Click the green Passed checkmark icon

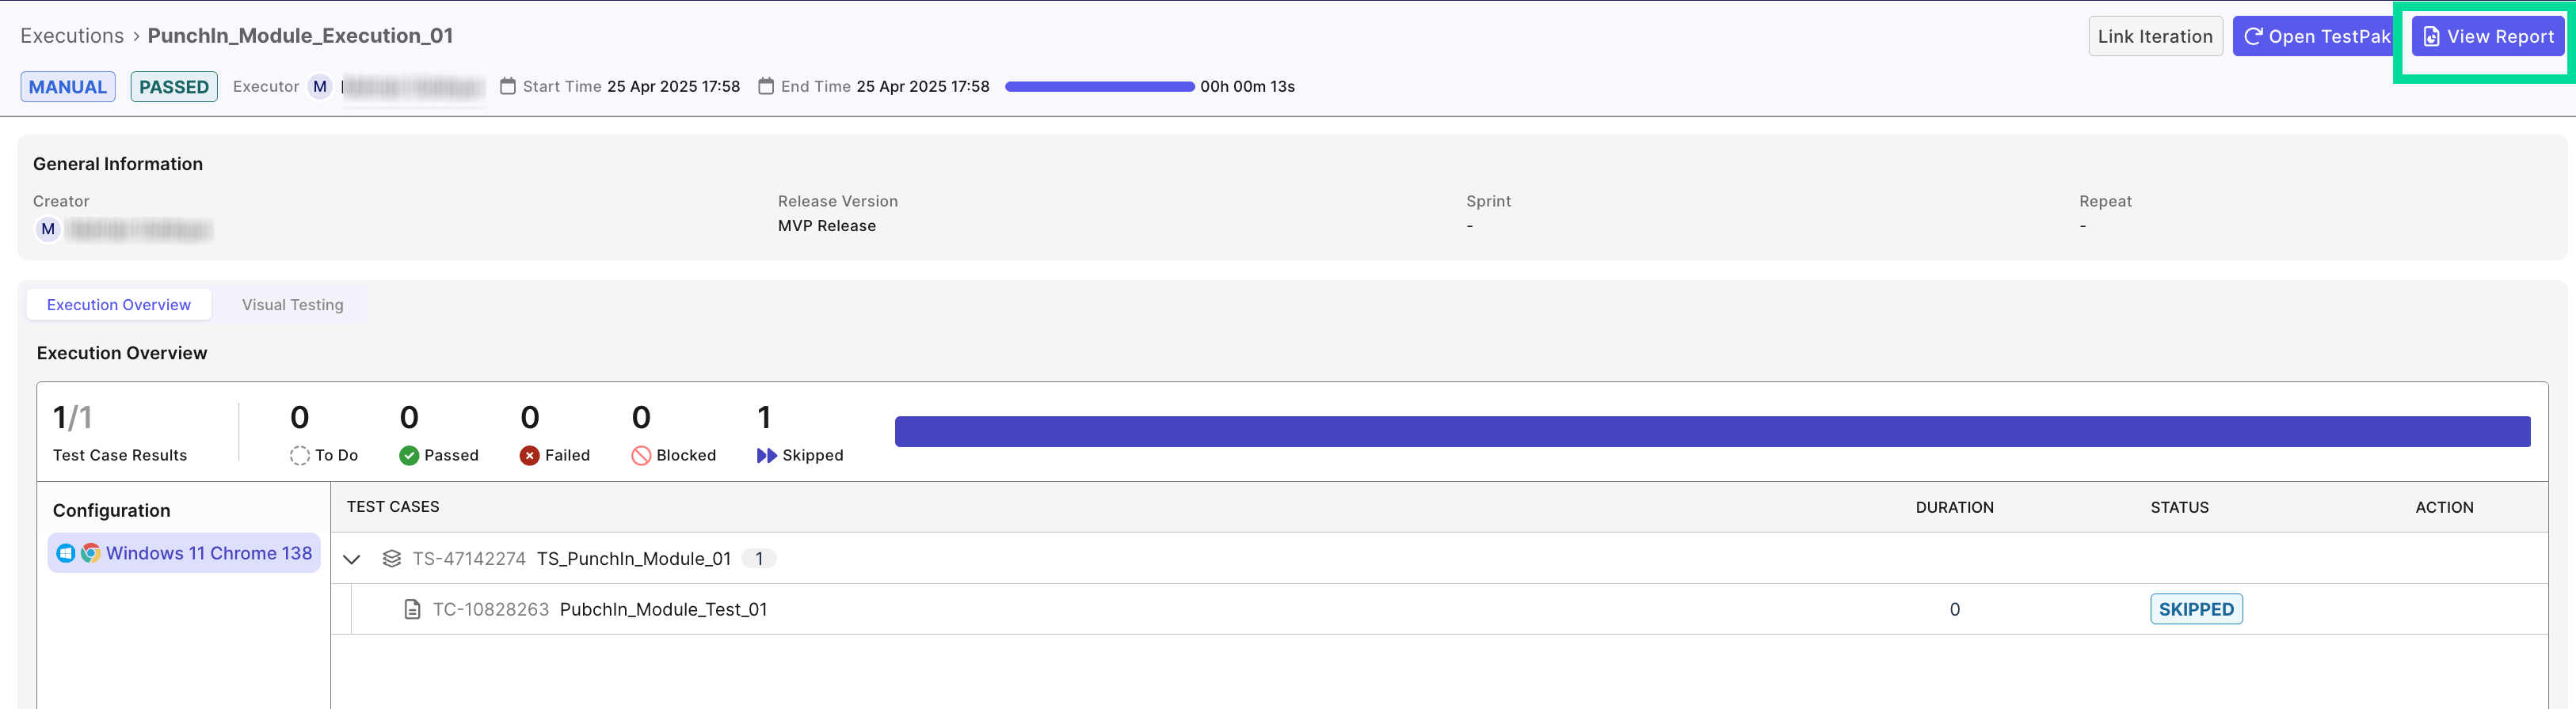tap(409, 455)
